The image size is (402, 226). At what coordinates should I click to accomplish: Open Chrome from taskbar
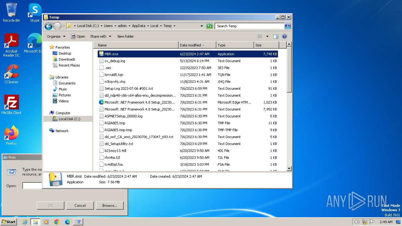57,222
